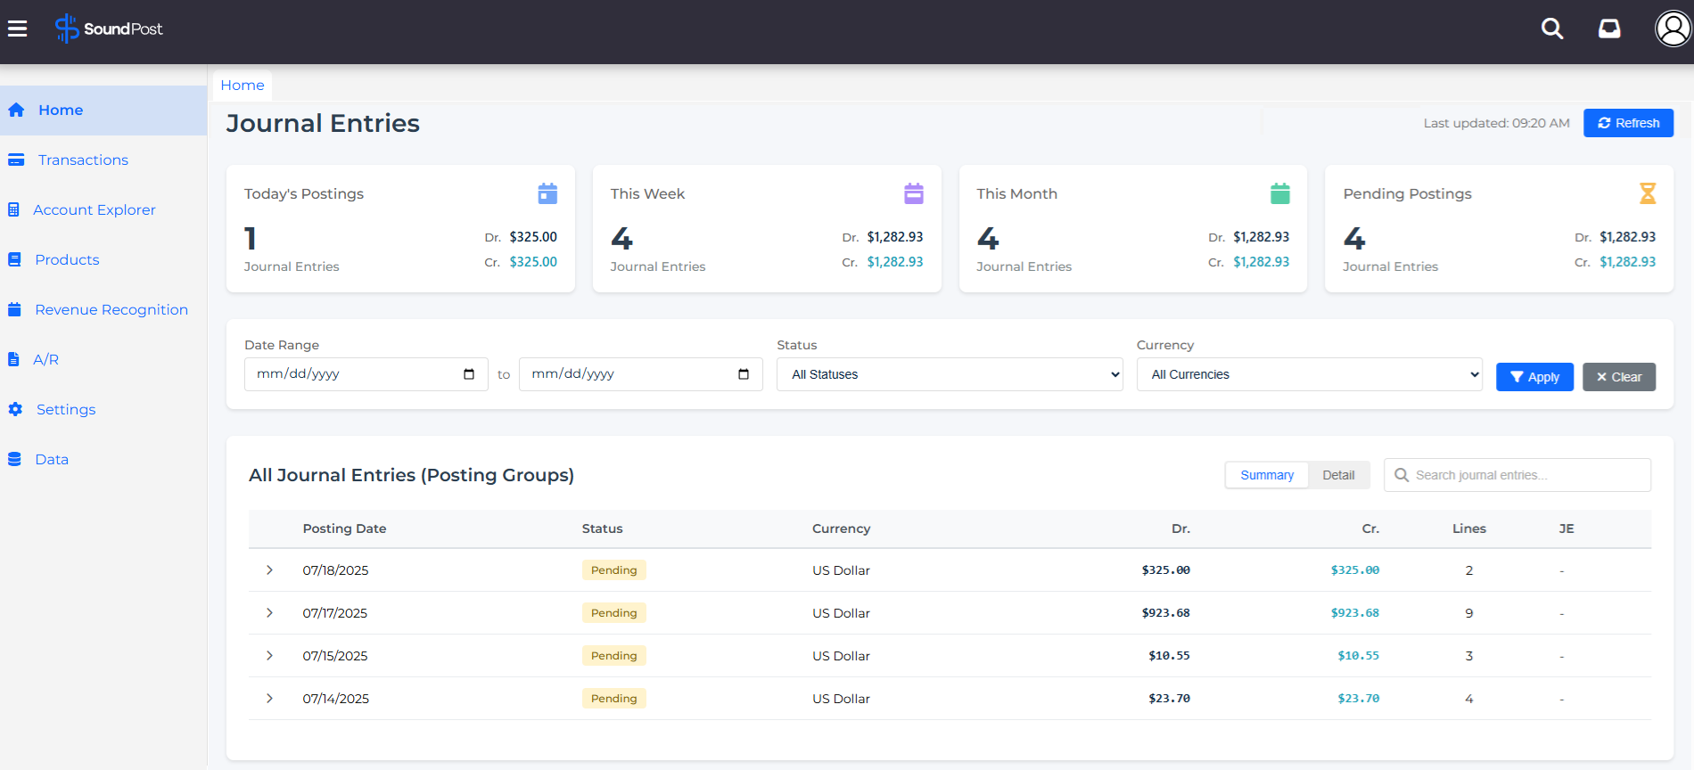
Task: Click the Transactions card icon
Action: click(16, 160)
